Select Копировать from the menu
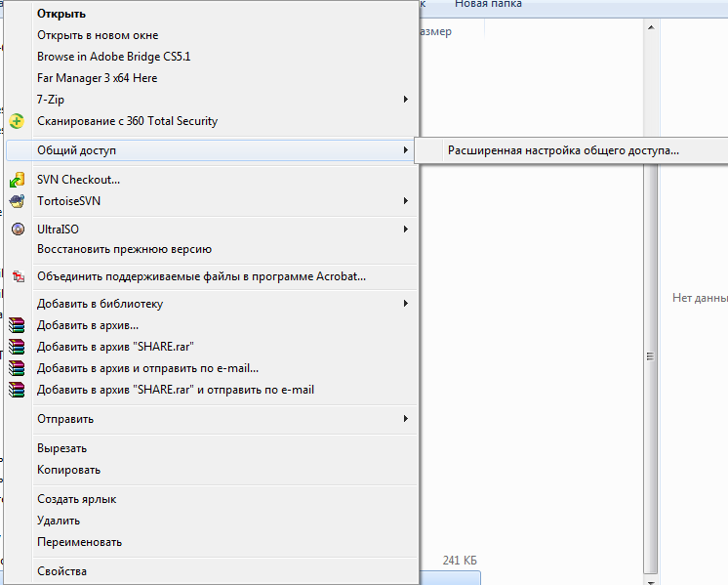 (x=211, y=470)
